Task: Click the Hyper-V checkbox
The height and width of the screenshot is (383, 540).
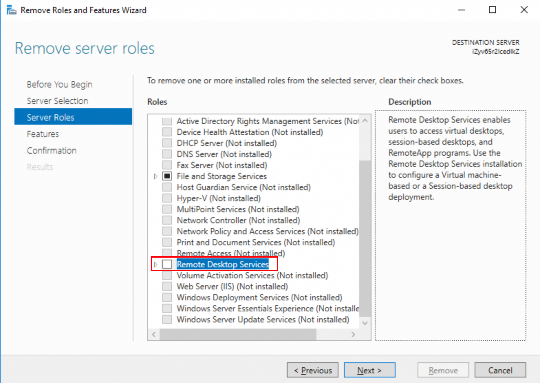Action: pyautogui.click(x=167, y=198)
